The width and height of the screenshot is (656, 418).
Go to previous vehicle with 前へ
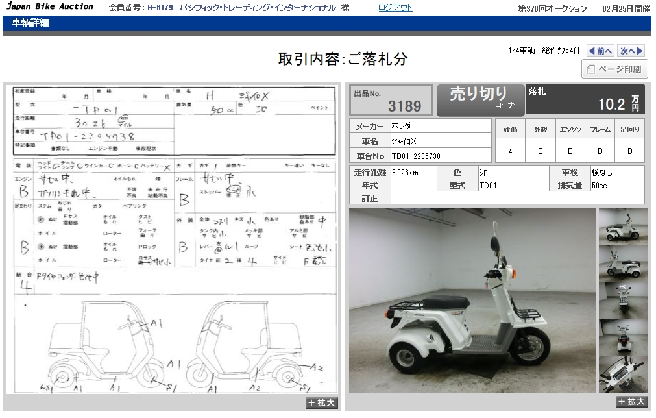click(x=600, y=51)
